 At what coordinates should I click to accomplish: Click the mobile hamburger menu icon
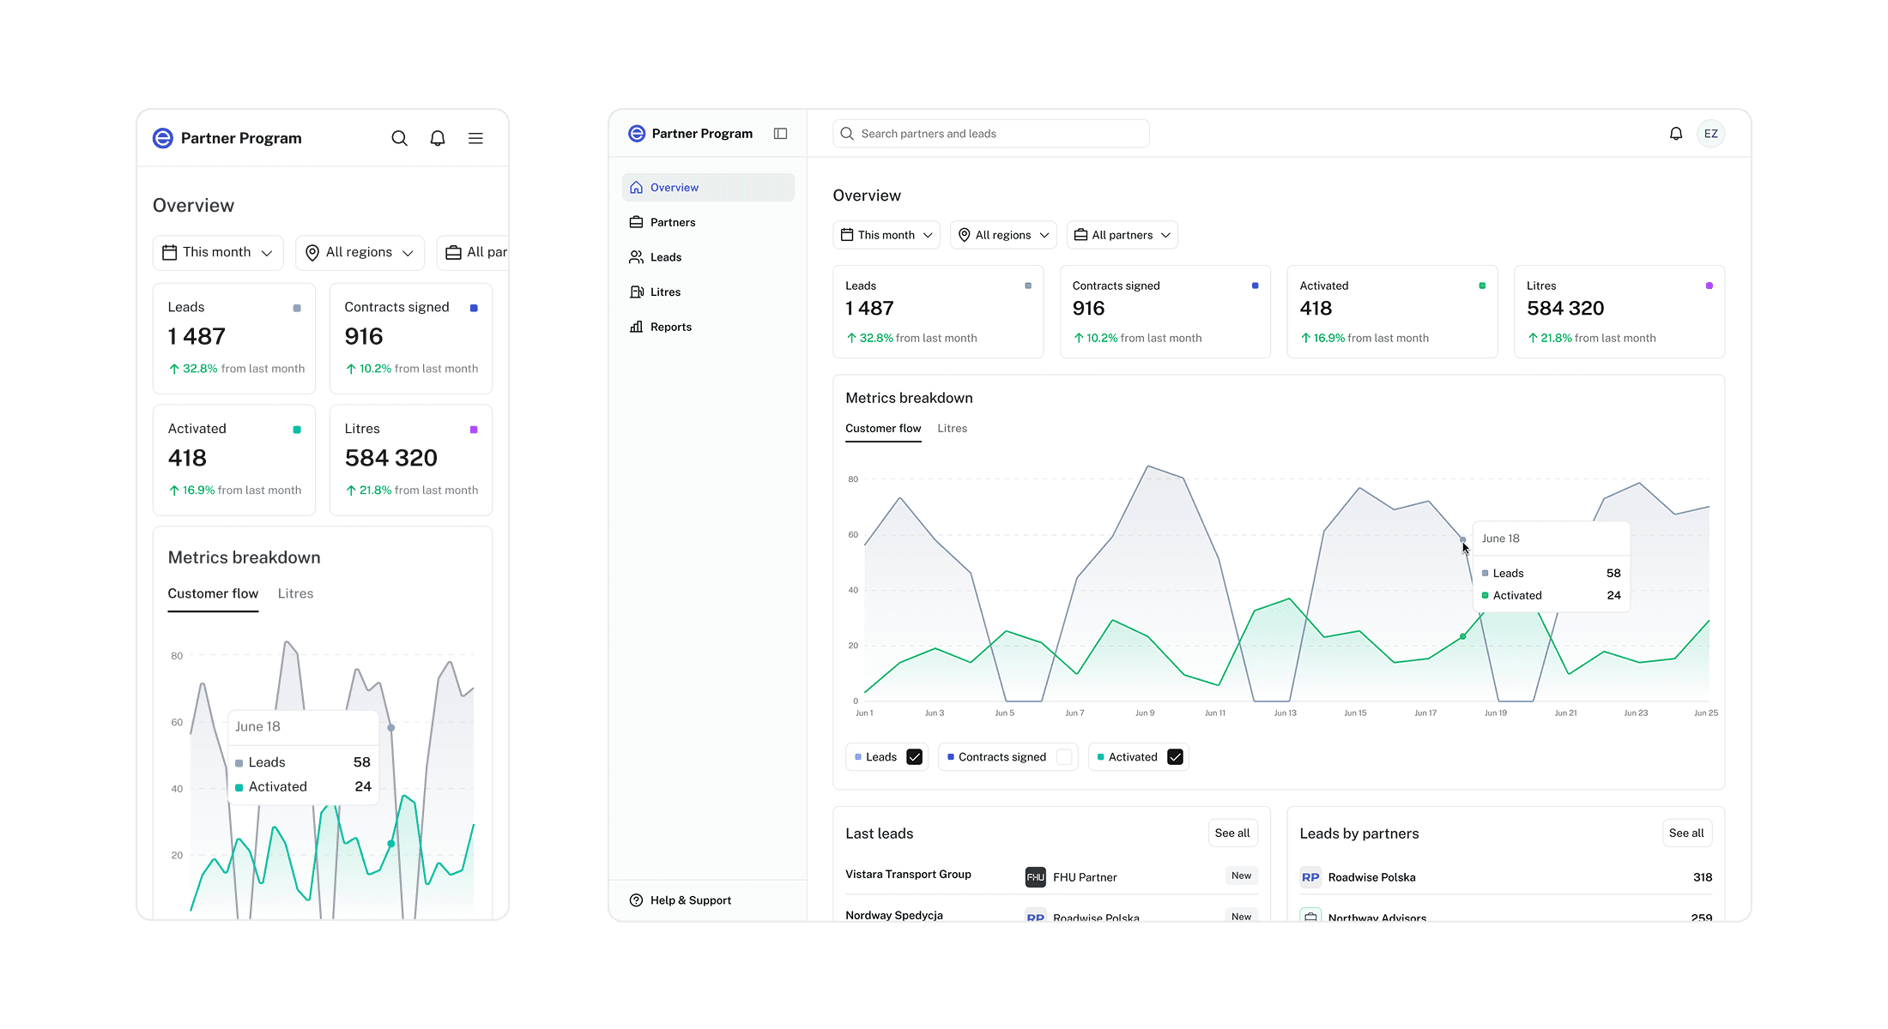[475, 138]
